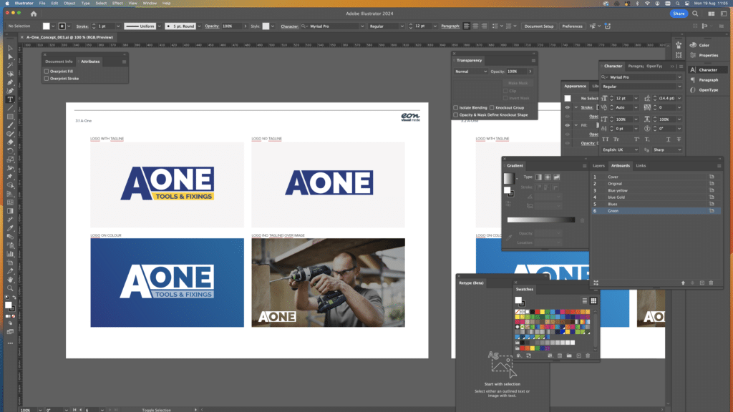Select the Selection (black arrow) tool
Image resolution: width=733 pixels, height=412 pixels.
click(x=10, y=48)
